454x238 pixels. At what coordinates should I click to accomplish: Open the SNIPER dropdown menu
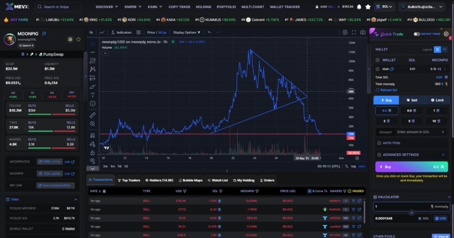[133, 7]
